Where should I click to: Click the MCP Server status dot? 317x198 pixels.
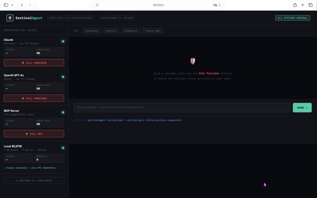coord(63,112)
